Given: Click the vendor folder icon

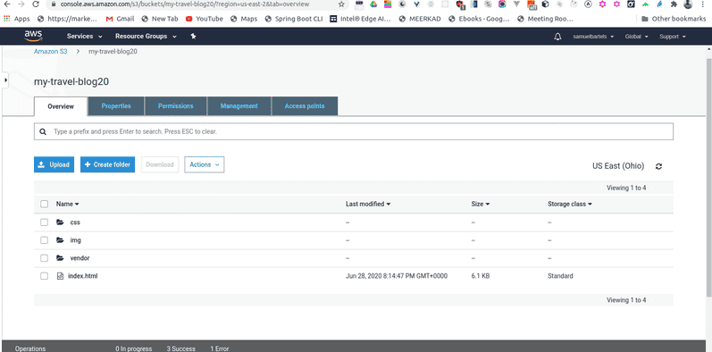Looking at the screenshot, I should (x=60, y=258).
